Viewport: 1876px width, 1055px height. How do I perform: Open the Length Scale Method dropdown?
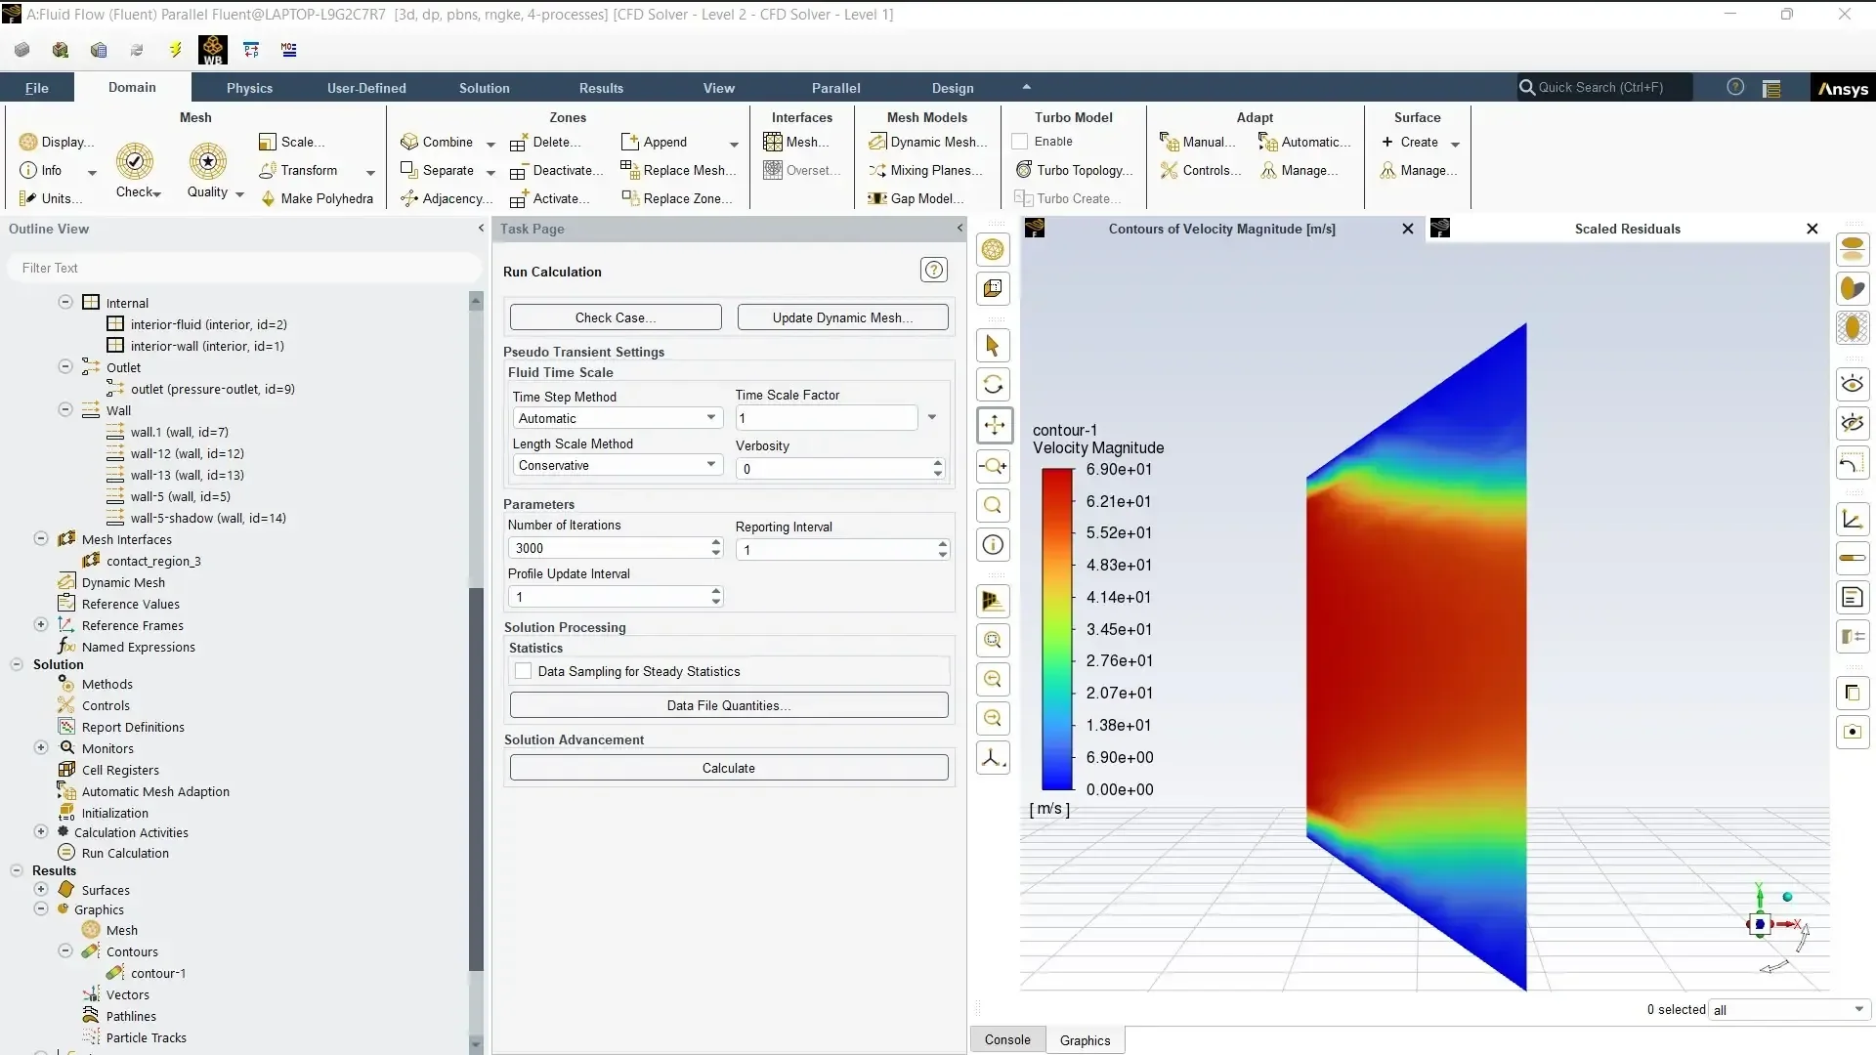[x=618, y=465]
